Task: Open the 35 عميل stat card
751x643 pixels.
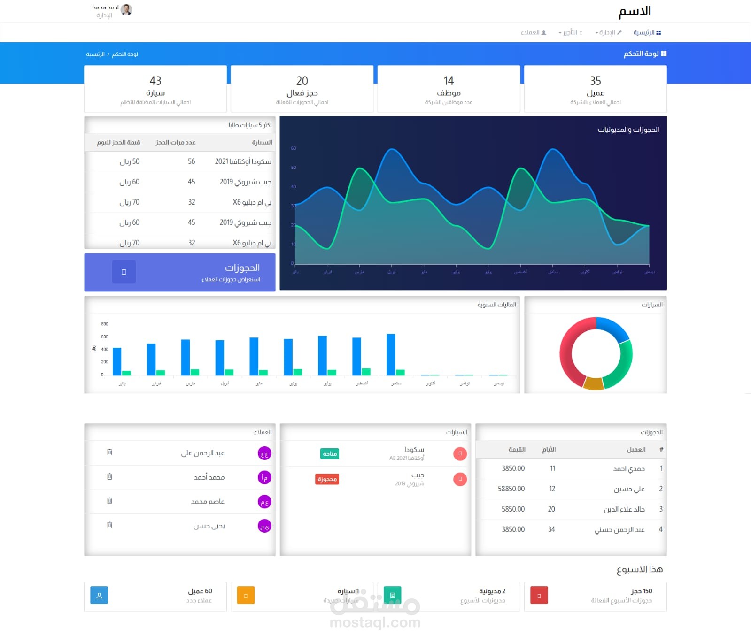Action: point(595,89)
